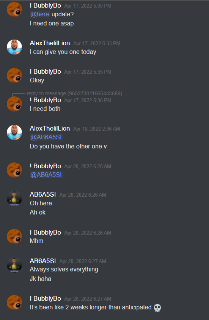The width and height of the screenshot is (209, 320).
Task: Click the @here mention
Action: pyautogui.click(x=40, y=14)
